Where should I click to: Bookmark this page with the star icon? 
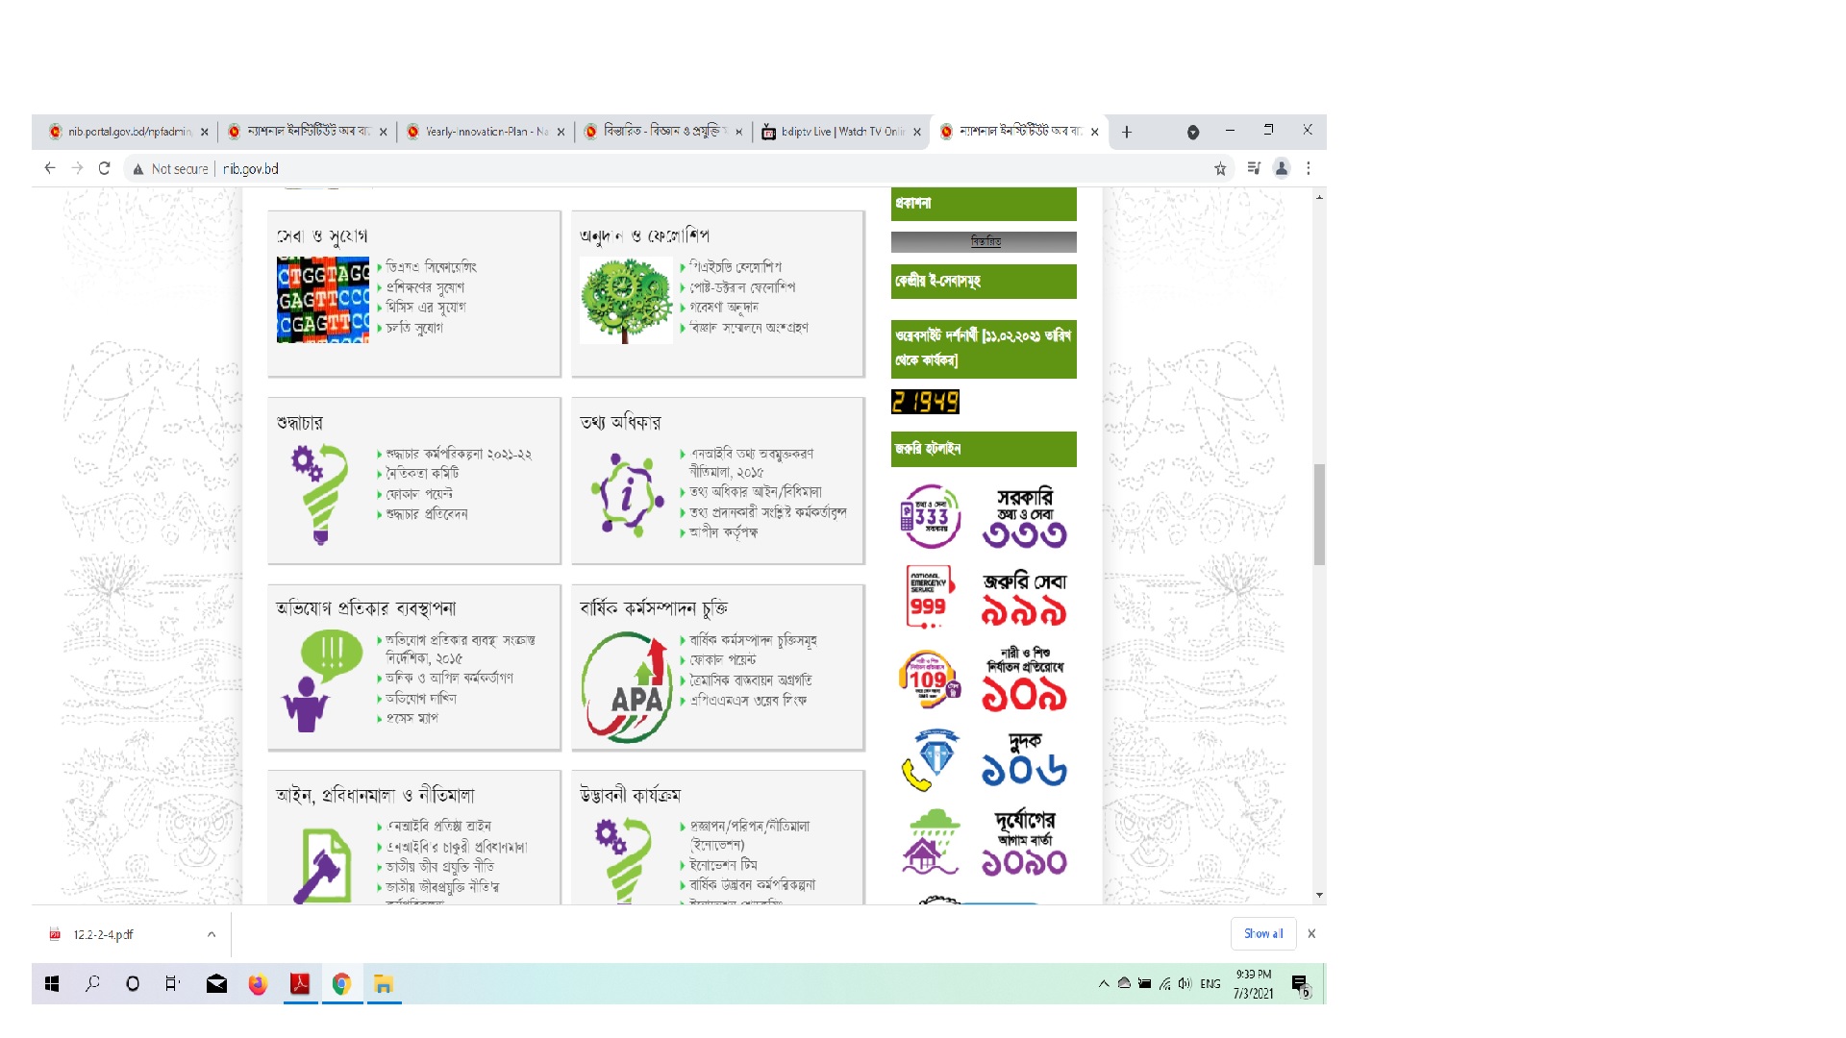[1220, 169]
